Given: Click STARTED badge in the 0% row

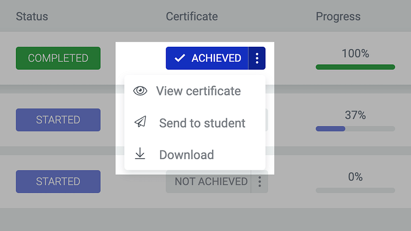Looking at the screenshot, I should [x=58, y=182].
